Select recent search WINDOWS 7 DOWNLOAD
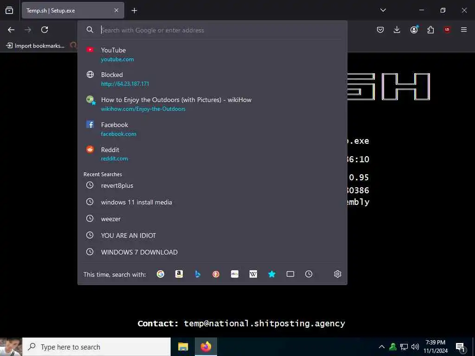 pyautogui.click(x=212, y=252)
